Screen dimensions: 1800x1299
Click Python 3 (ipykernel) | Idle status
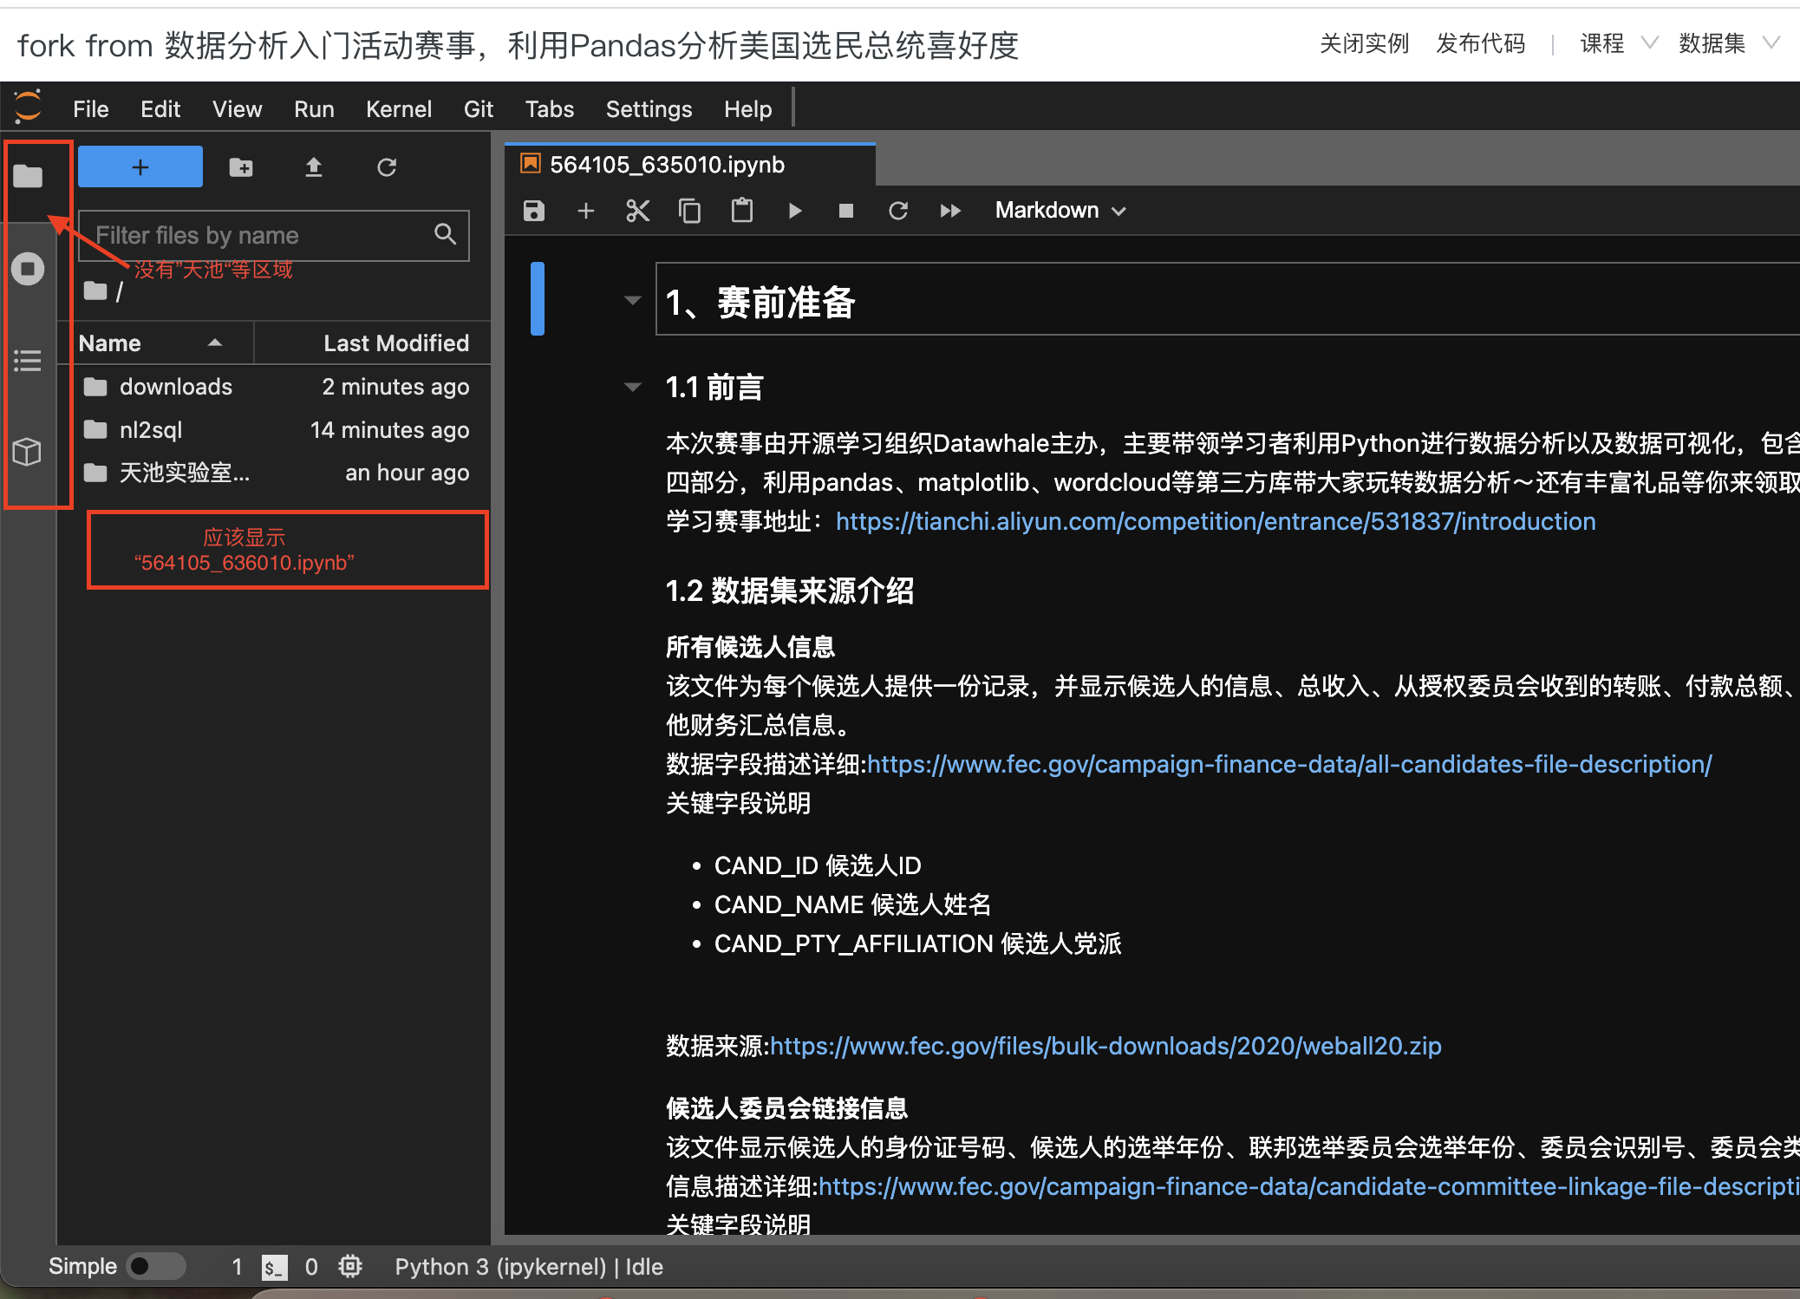point(529,1267)
